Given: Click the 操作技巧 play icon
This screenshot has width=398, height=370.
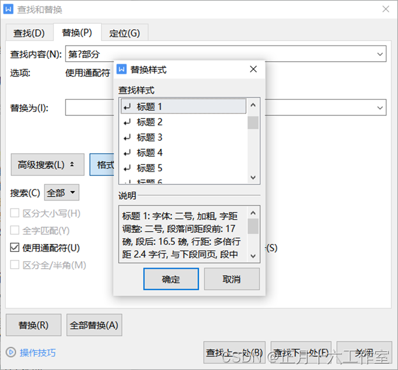Looking at the screenshot, I should 11,353.
